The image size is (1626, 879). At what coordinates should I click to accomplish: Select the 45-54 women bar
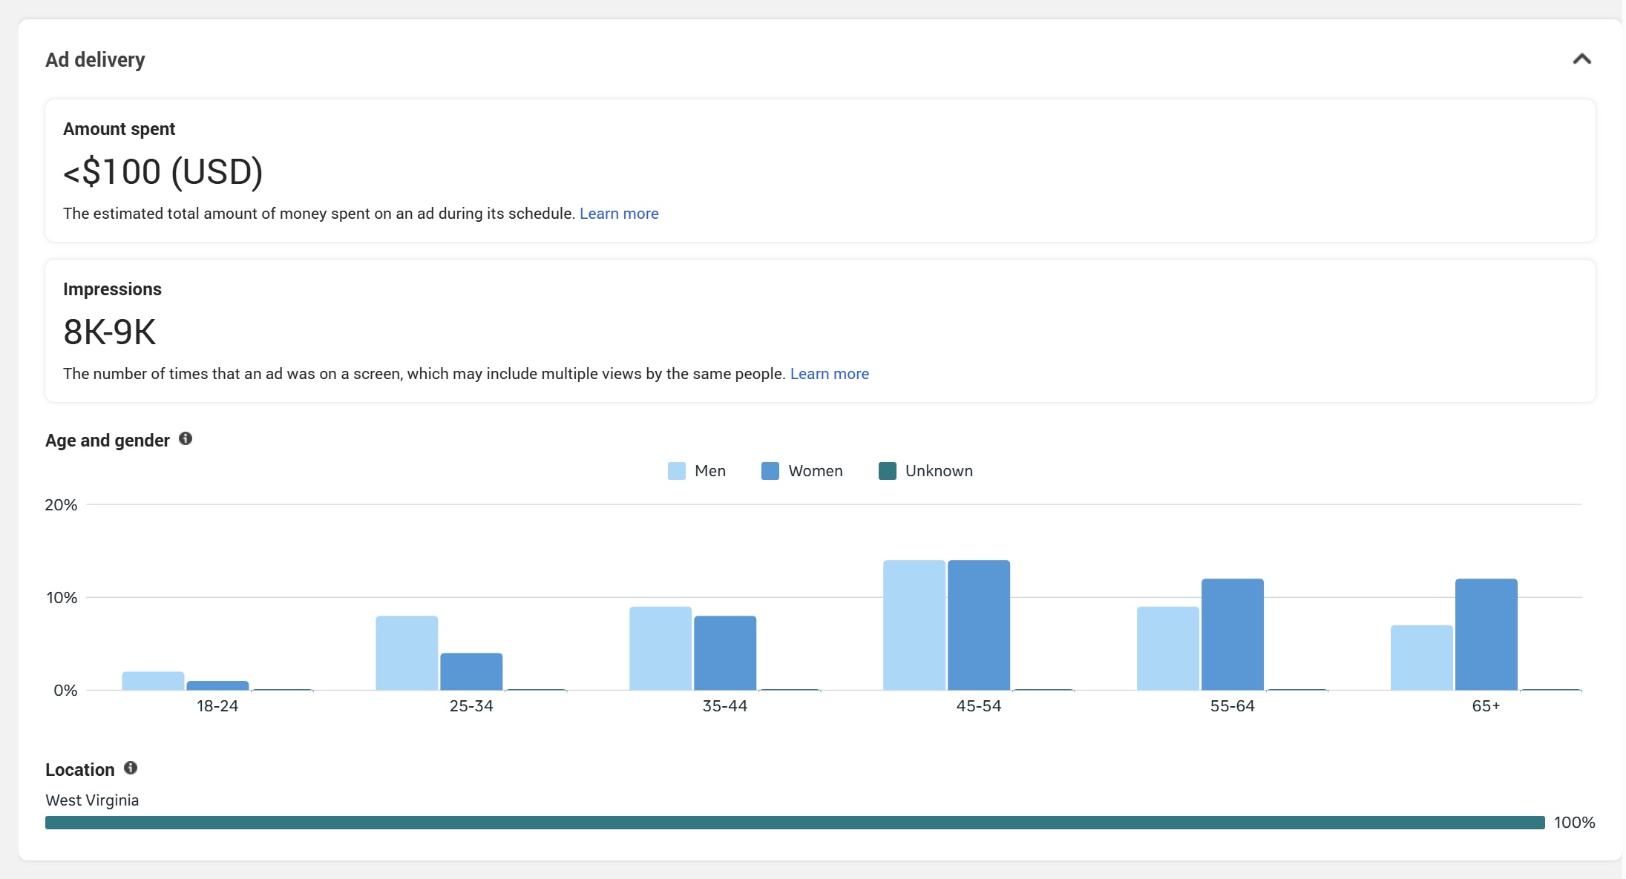tap(977, 623)
